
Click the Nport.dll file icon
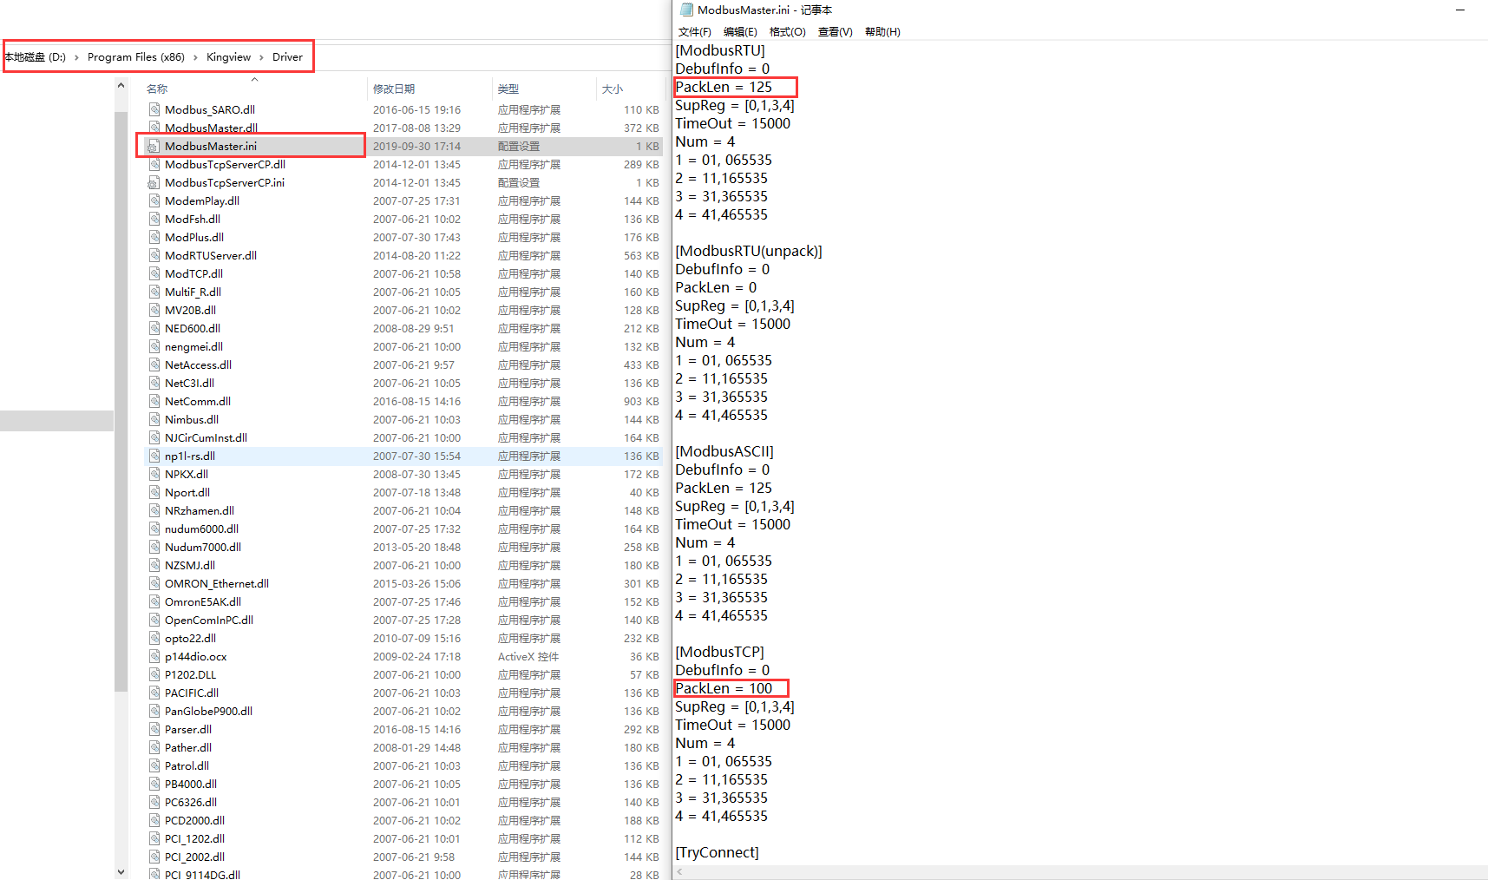[154, 492]
